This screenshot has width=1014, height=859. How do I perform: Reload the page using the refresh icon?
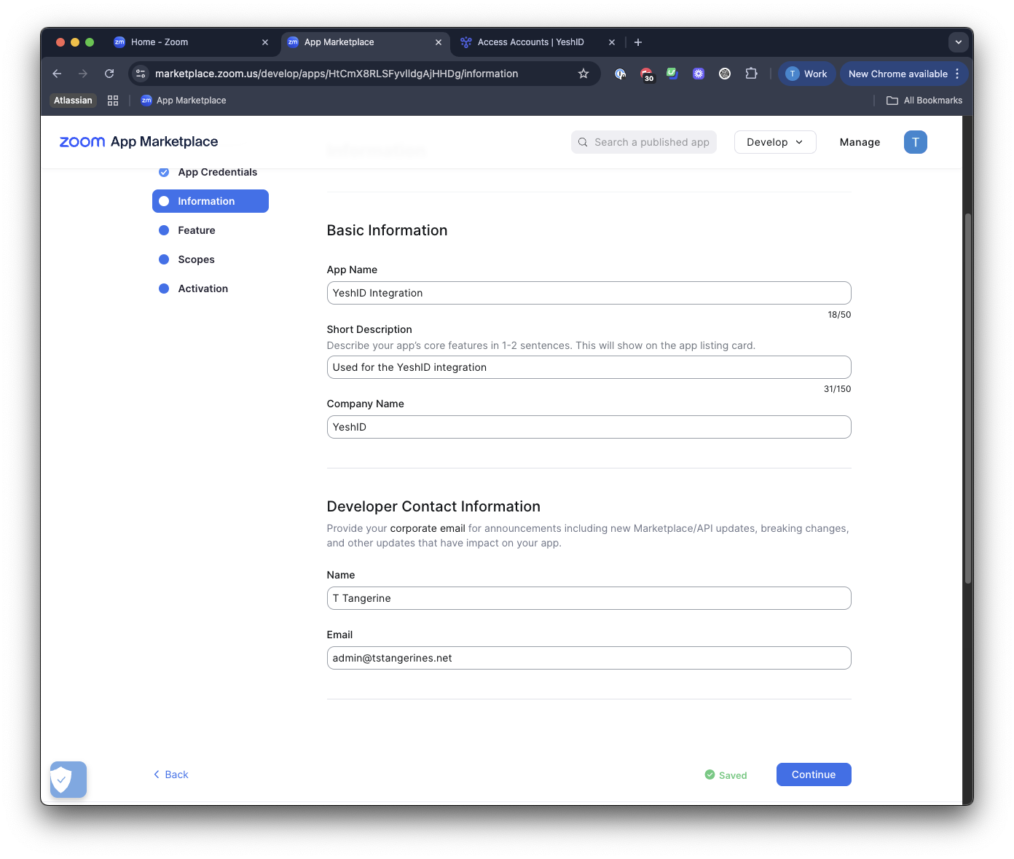(109, 74)
